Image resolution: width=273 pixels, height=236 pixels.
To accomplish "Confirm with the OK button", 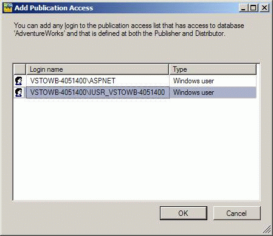I will [x=184, y=213].
